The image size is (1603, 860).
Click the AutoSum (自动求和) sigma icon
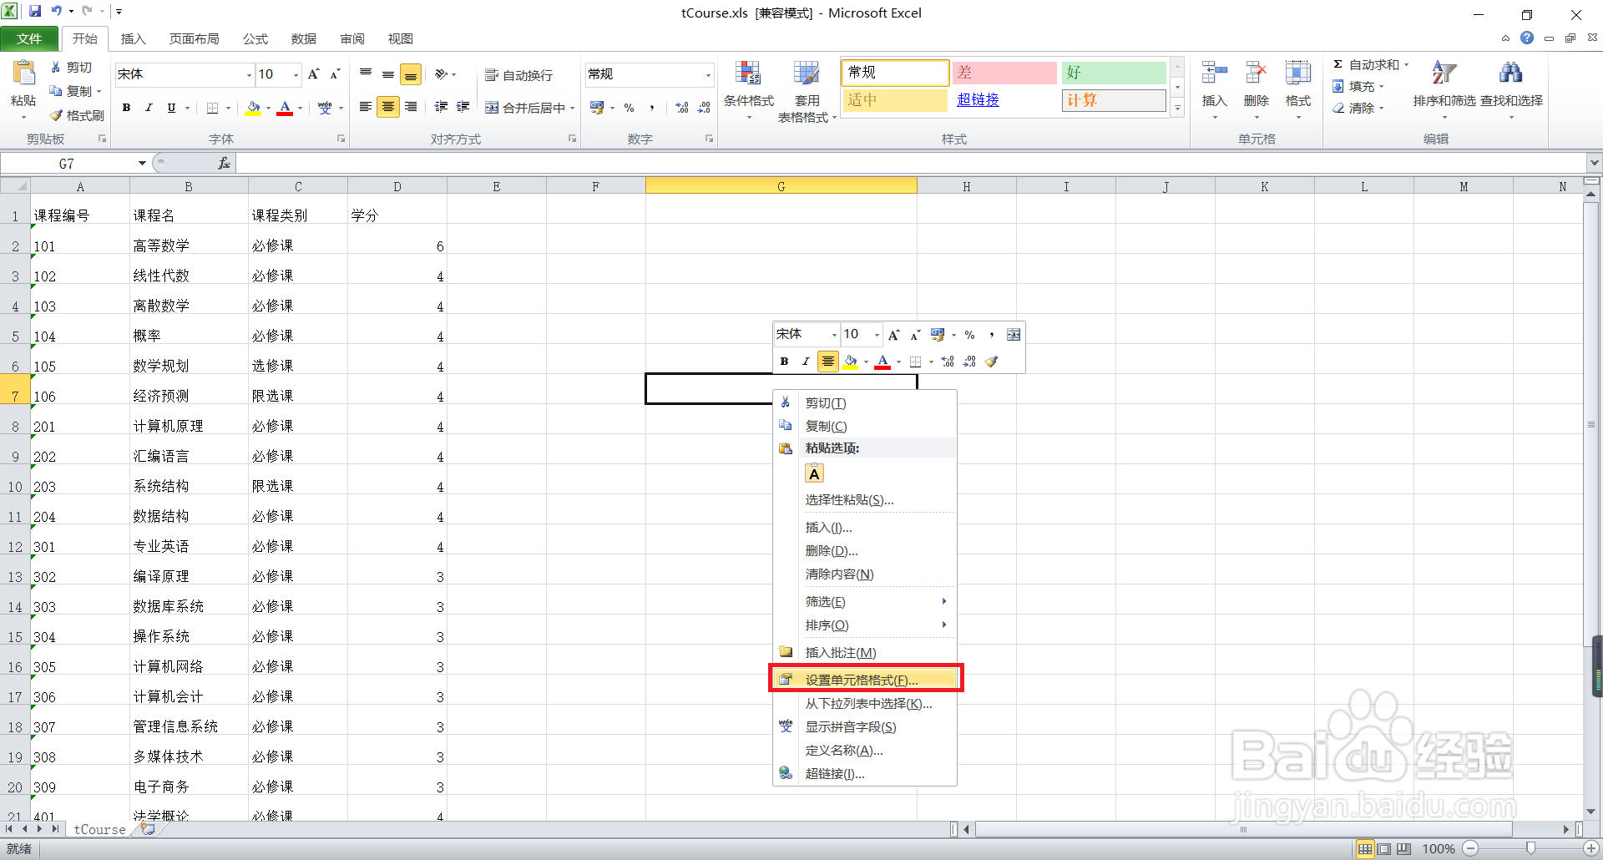point(1338,64)
